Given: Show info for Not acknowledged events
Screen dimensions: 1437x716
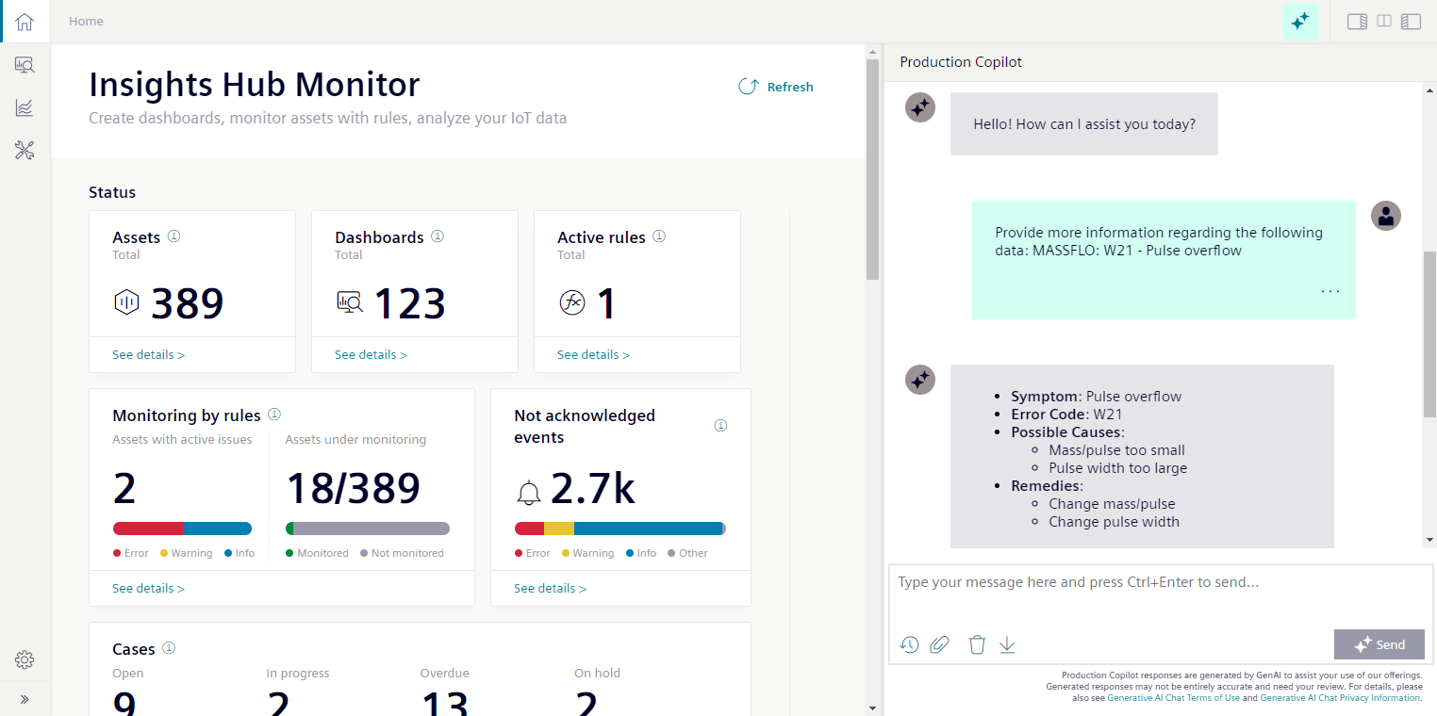Looking at the screenshot, I should tap(720, 426).
